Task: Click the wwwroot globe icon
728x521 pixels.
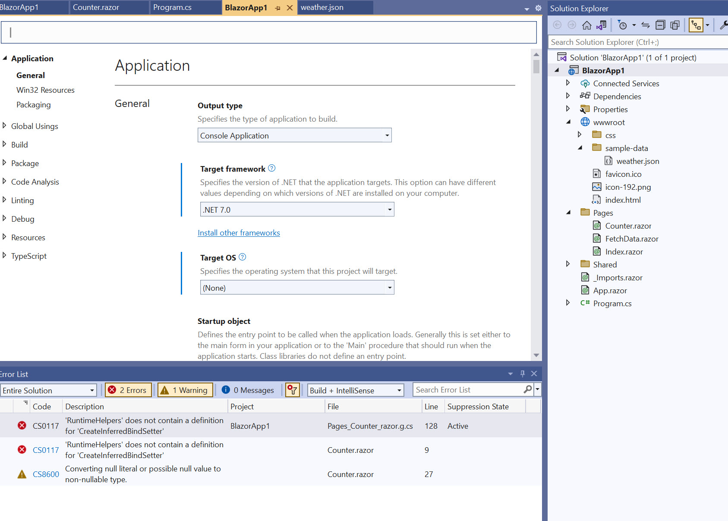Action: 585,122
